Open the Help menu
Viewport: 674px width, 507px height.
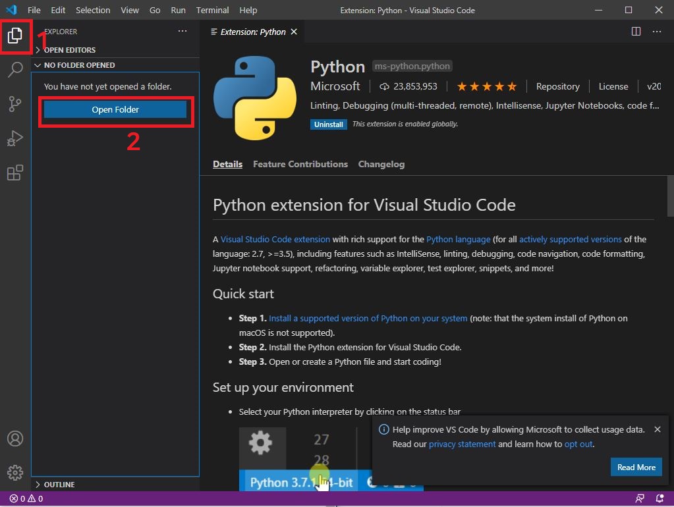[248, 10]
